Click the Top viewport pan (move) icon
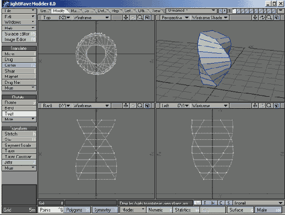285x215 pixels. click(126, 18)
